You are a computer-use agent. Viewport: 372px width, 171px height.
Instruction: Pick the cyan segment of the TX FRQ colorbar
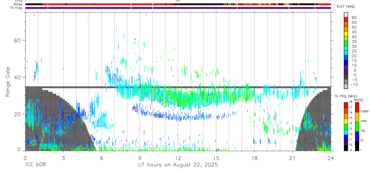346,132
